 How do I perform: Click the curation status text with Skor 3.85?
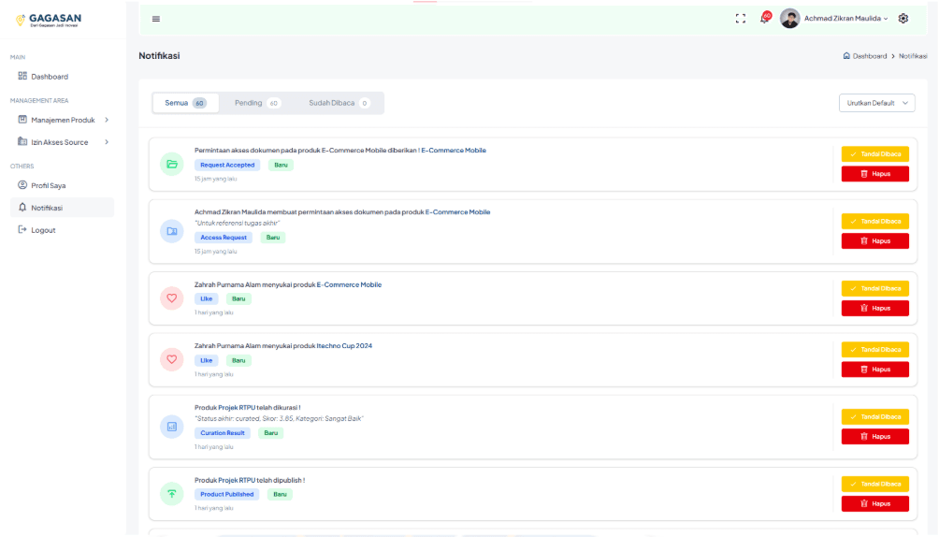(279, 418)
